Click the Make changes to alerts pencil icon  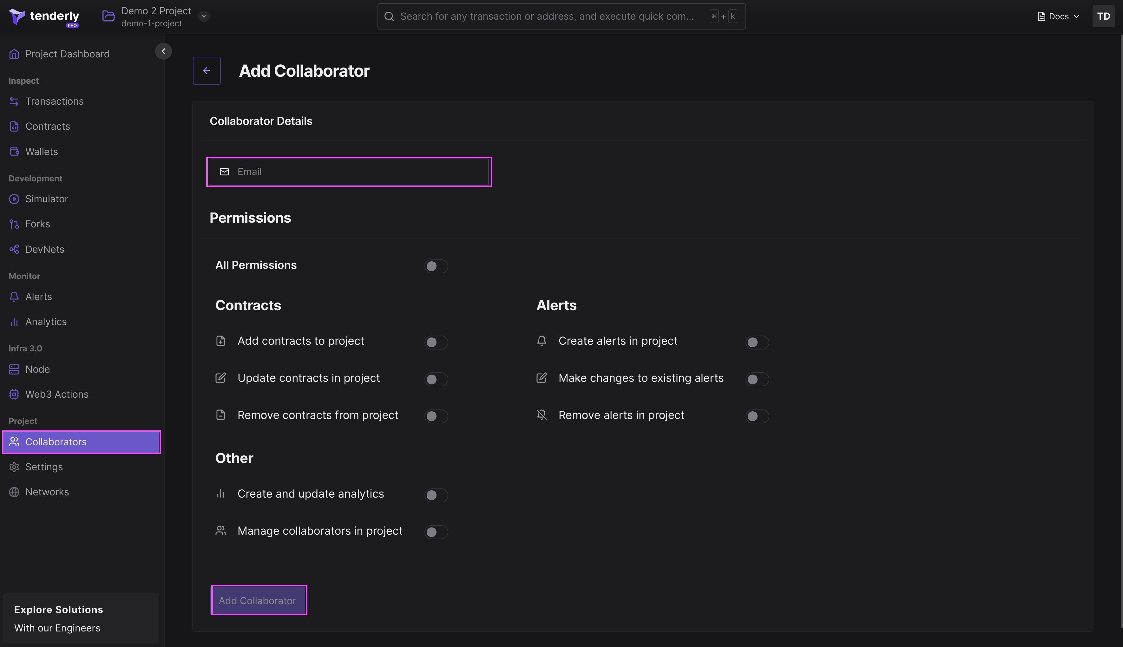tap(541, 378)
